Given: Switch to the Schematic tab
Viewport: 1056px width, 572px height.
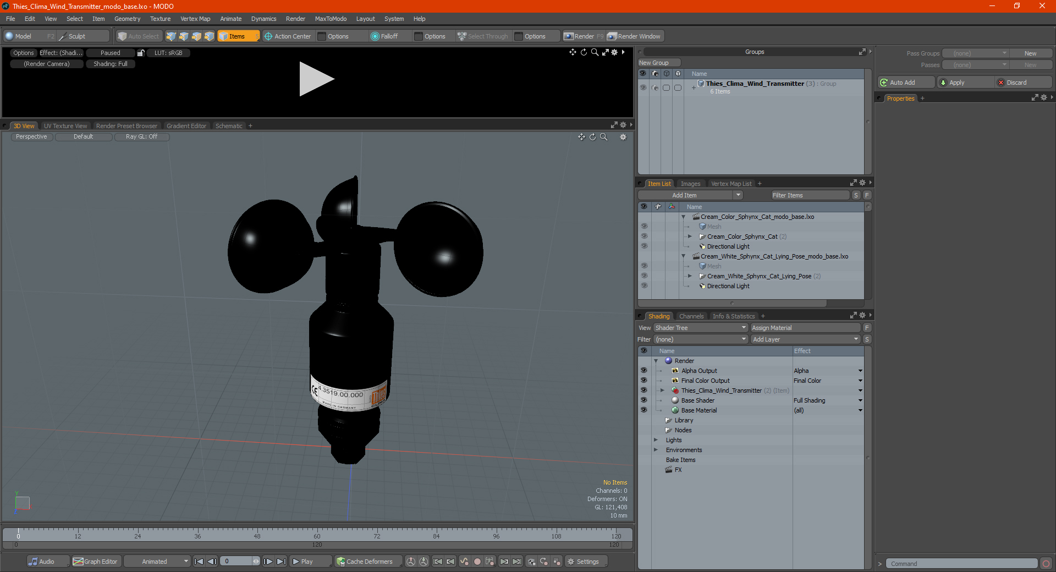Looking at the screenshot, I should point(229,126).
